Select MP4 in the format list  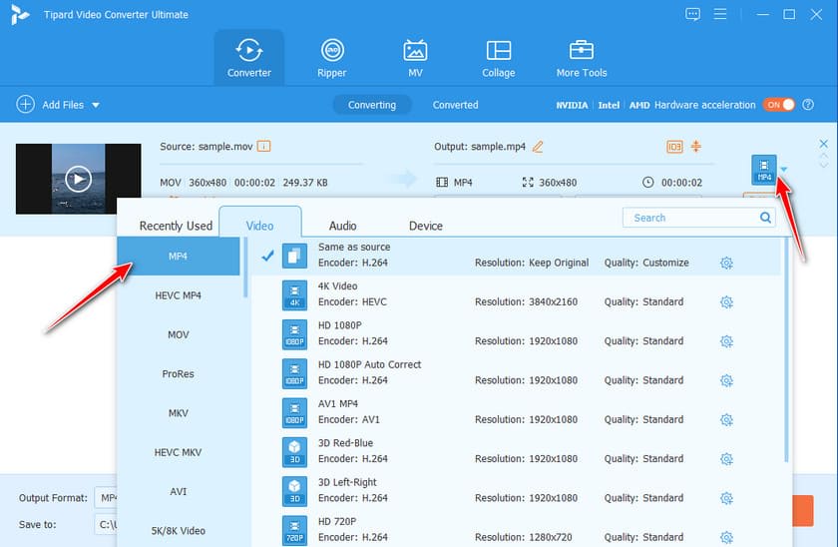179,257
